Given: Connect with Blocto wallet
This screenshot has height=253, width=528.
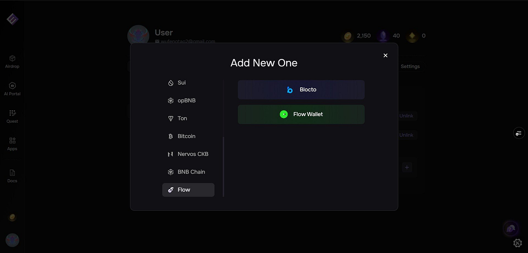Looking at the screenshot, I should [x=301, y=90].
